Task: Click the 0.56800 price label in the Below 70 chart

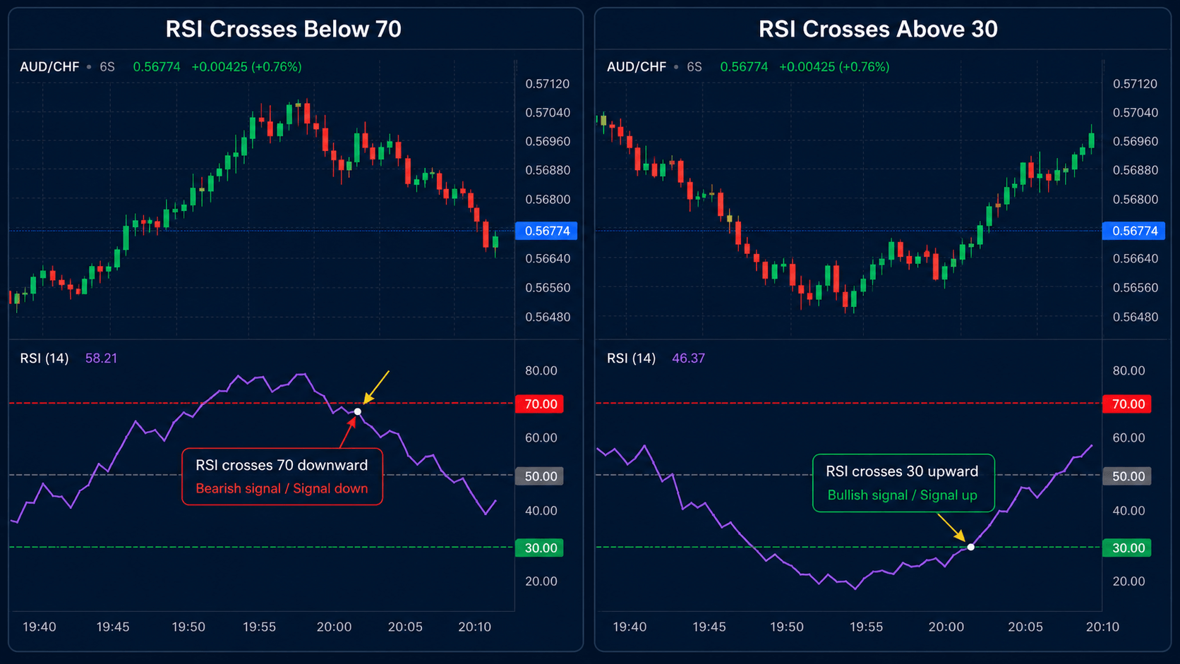Action: tap(547, 200)
